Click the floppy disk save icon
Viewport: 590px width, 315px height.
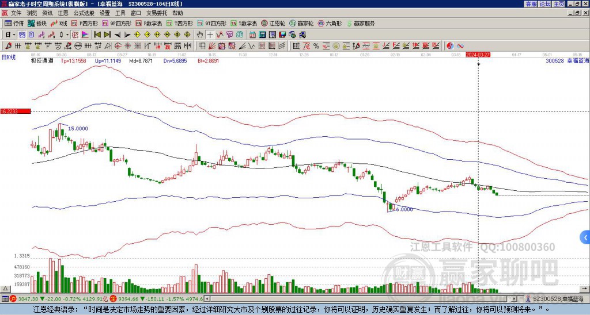(x=282, y=34)
